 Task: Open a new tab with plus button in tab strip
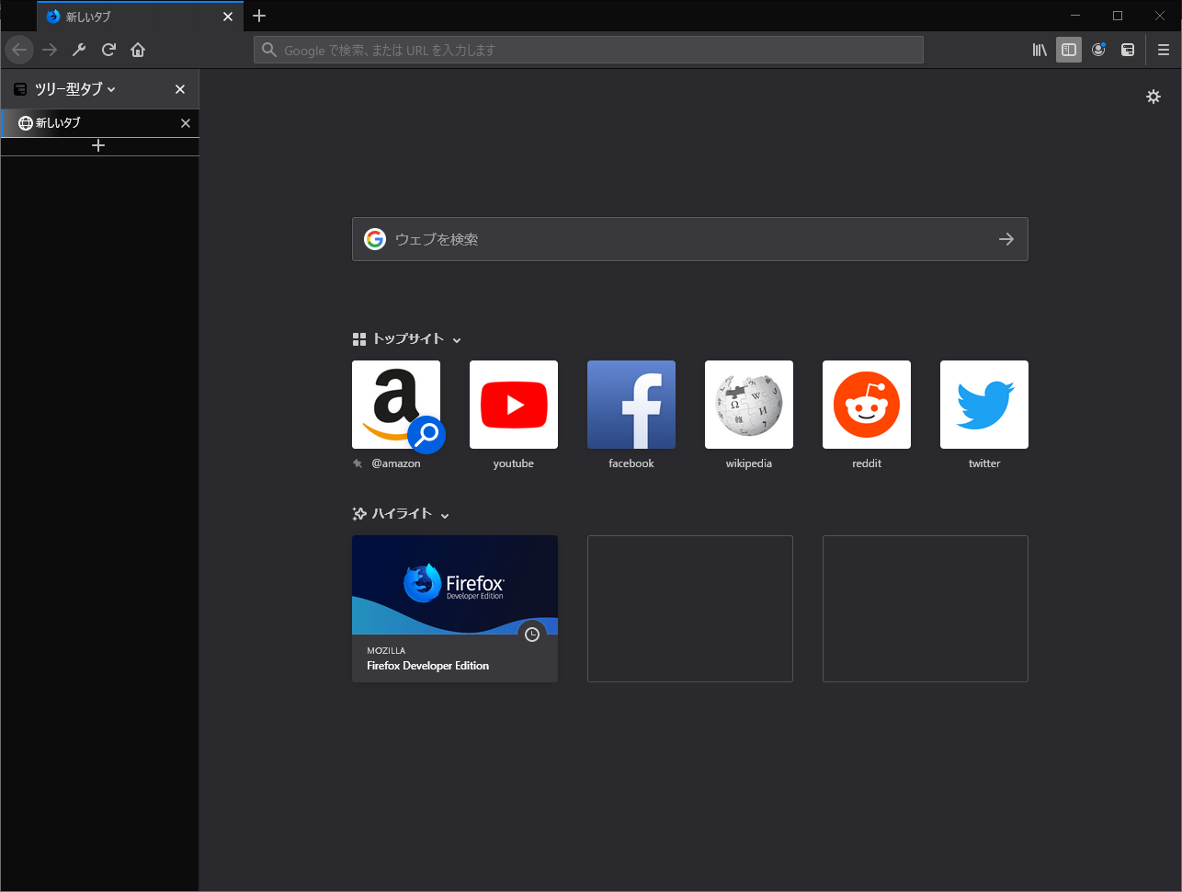click(x=259, y=16)
